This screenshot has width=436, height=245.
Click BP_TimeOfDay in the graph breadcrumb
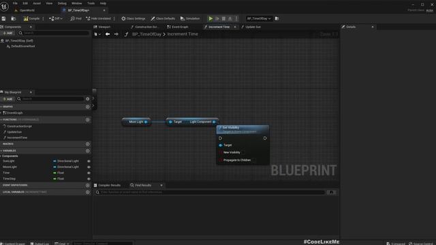pos(146,34)
